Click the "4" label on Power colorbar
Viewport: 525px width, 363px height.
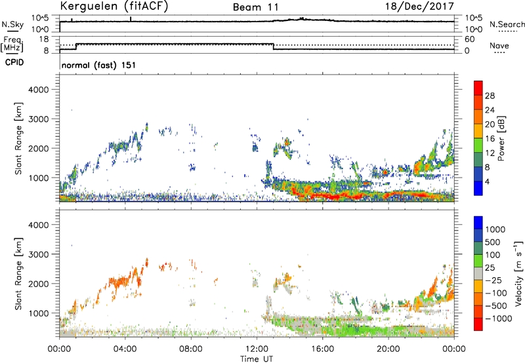point(487,181)
